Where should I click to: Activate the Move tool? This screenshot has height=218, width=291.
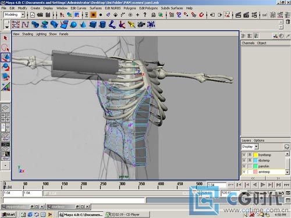pyautogui.click(x=5, y=58)
